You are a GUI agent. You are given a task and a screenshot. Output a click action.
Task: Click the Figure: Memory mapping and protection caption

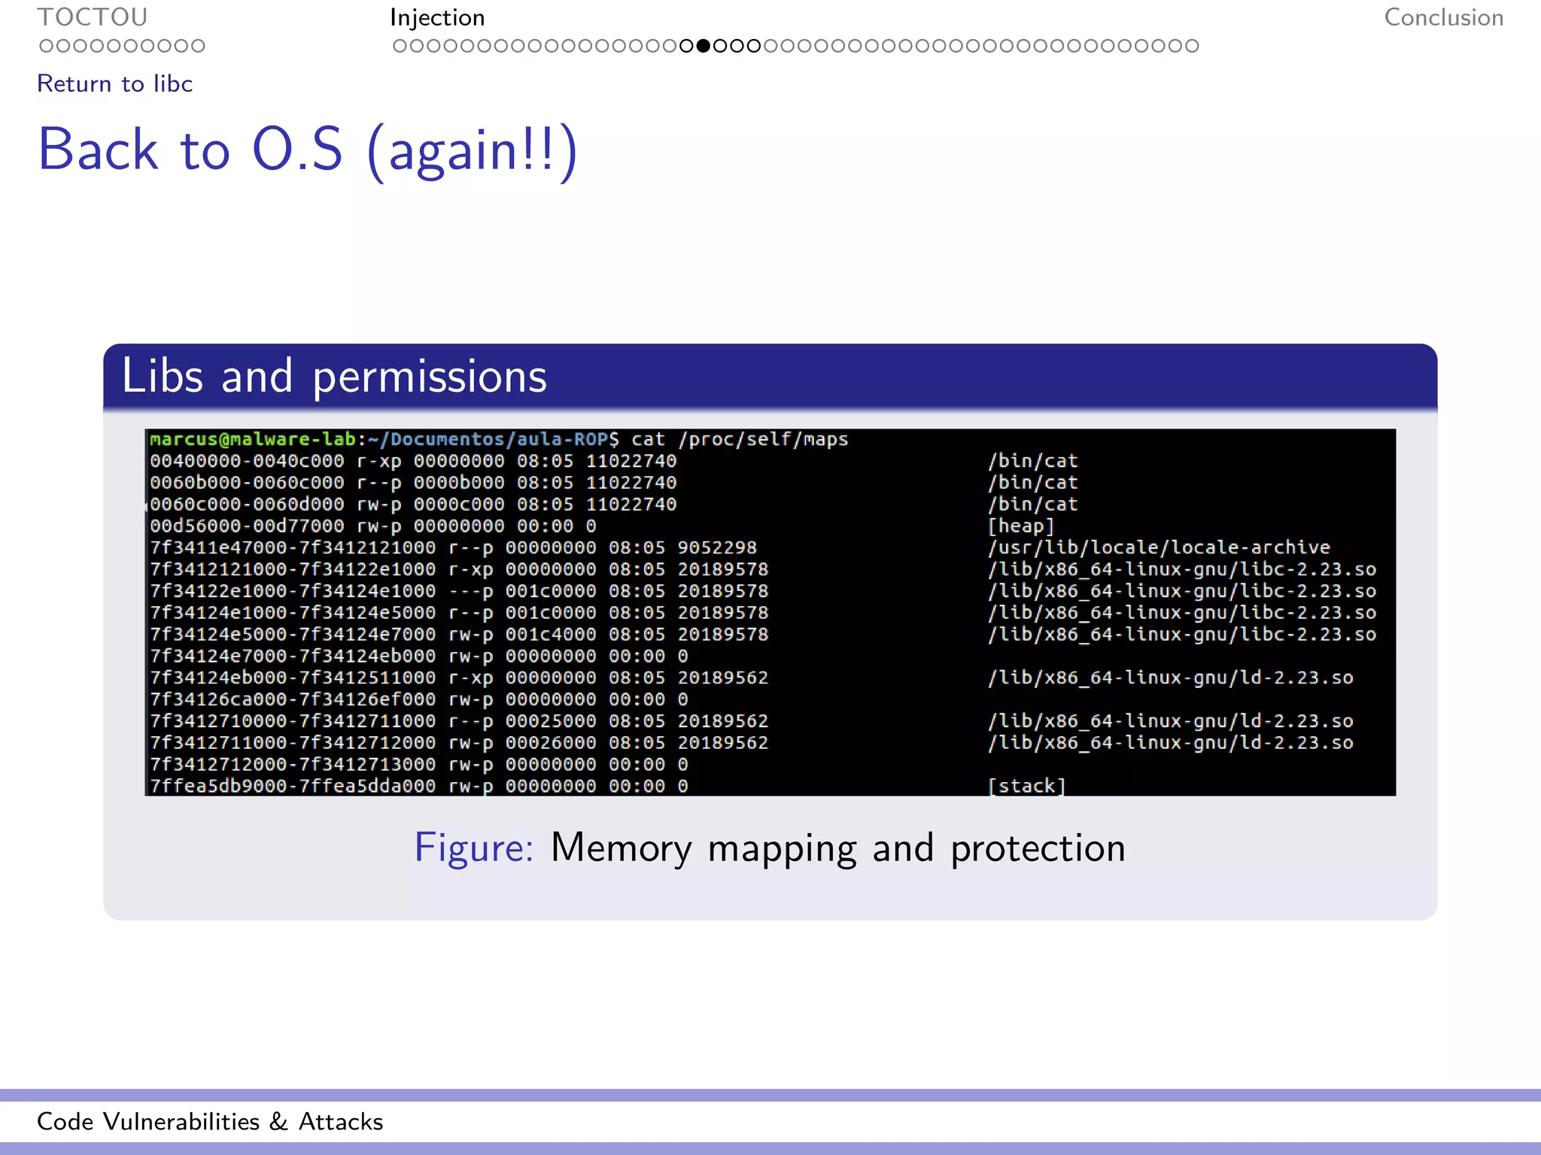pos(770,848)
